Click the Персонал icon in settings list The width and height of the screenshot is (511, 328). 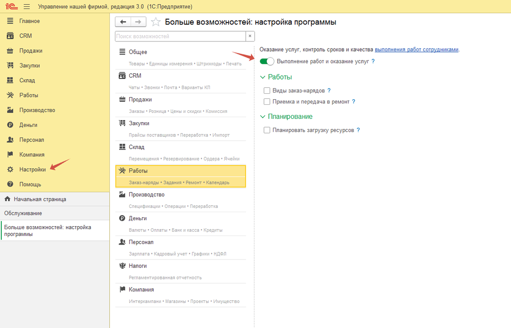point(122,242)
